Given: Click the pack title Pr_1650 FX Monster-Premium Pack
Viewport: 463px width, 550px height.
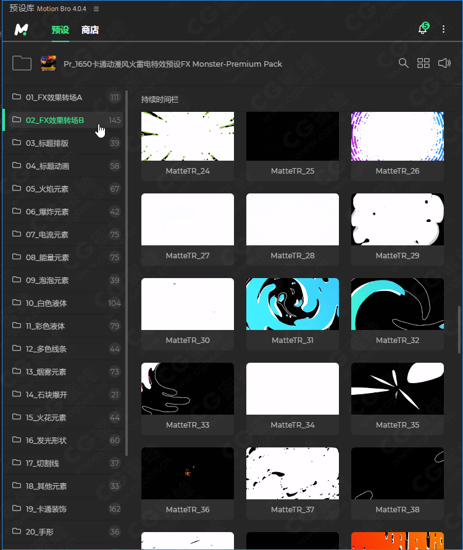Looking at the screenshot, I should 172,64.
